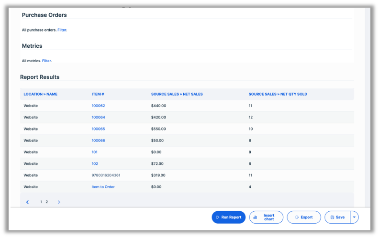Sort by Source Sales » Net Qty Sold header

278,94
